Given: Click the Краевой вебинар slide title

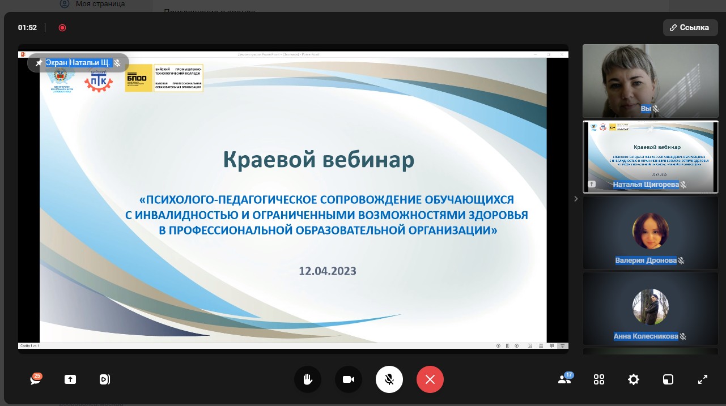Looking at the screenshot, I should (319, 161).
